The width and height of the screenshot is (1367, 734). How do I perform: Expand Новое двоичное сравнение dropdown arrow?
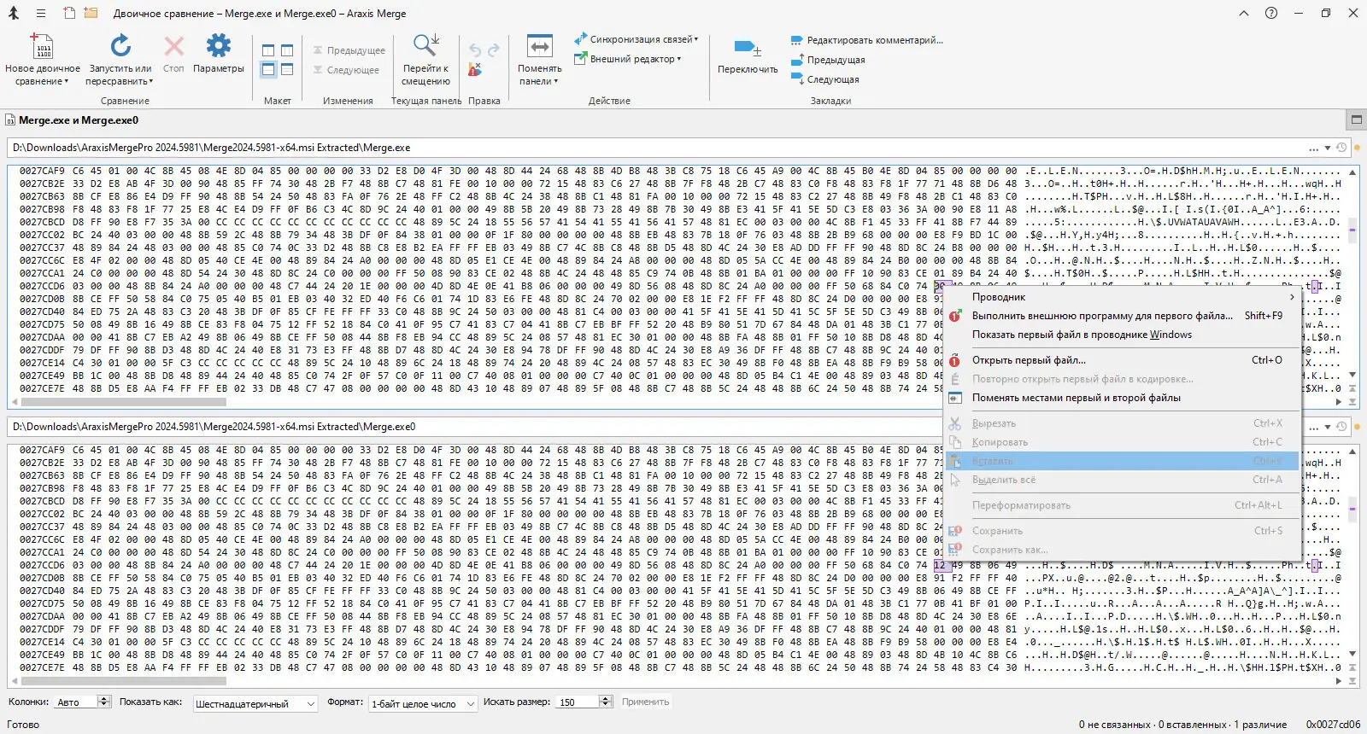coord(66,82)
